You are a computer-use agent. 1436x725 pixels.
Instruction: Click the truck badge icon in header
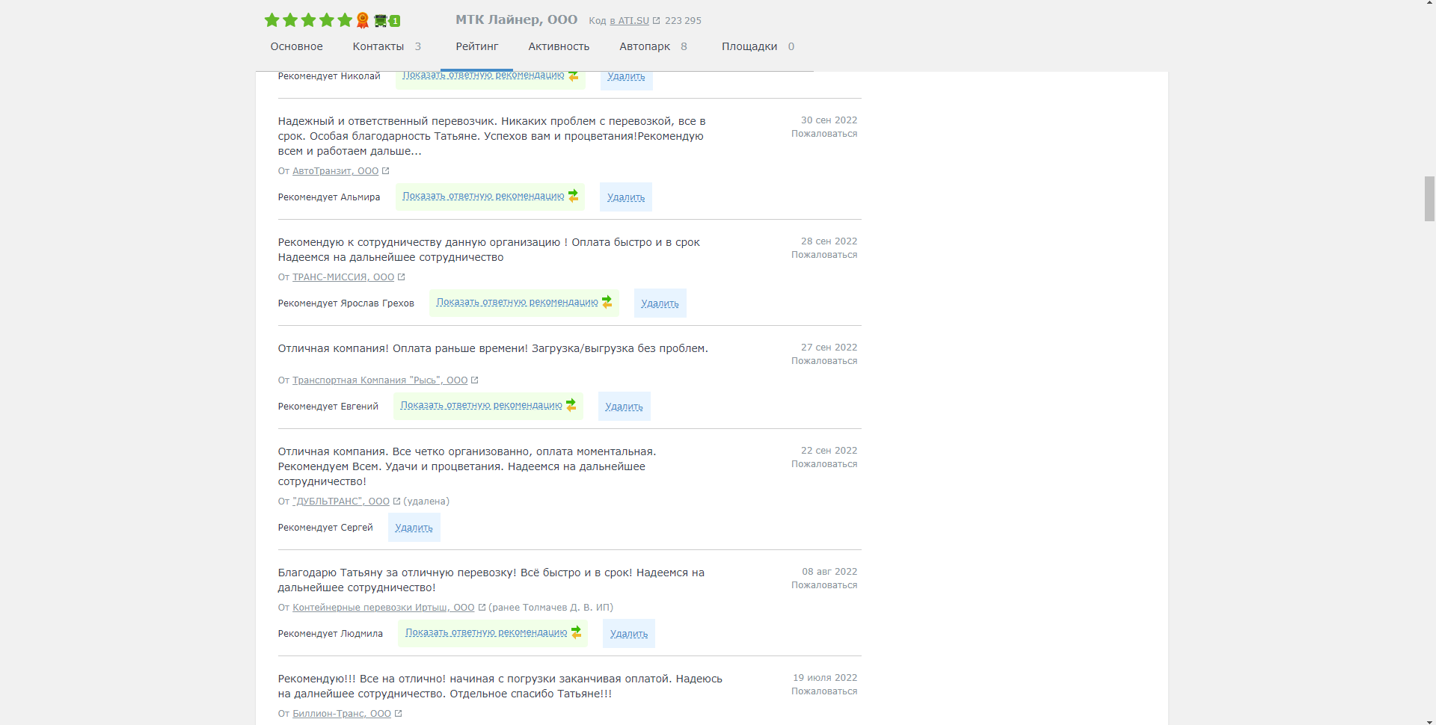point(387,21)
